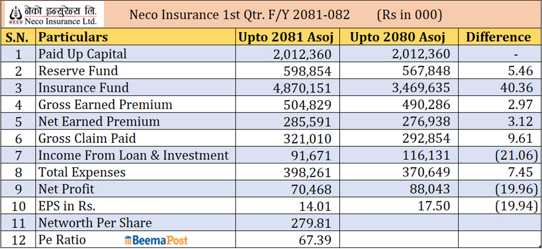Select Net Earned Premium difference 3.12

tap(518, 122)
